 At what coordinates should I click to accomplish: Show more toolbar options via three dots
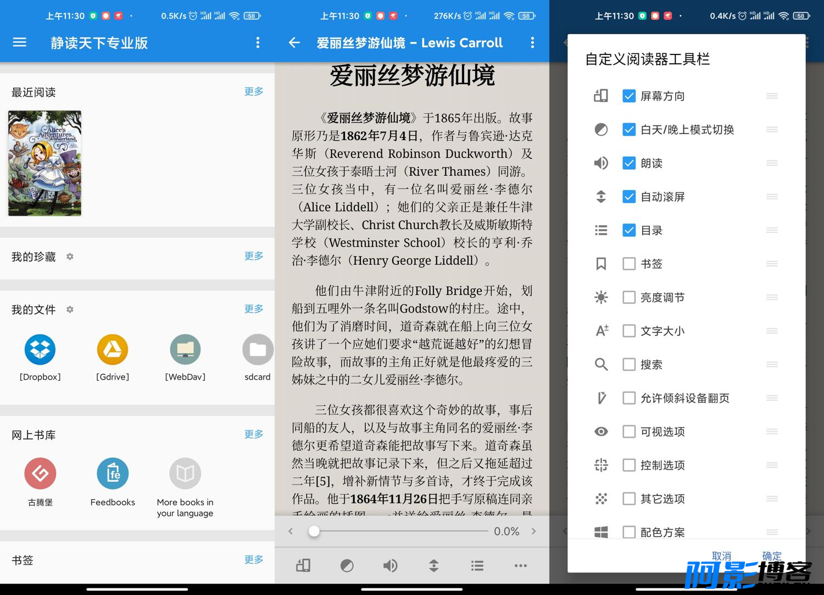(x=520, y=565)
